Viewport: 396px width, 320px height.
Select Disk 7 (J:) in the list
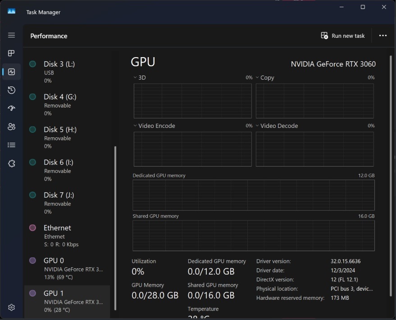pos(67,203)
